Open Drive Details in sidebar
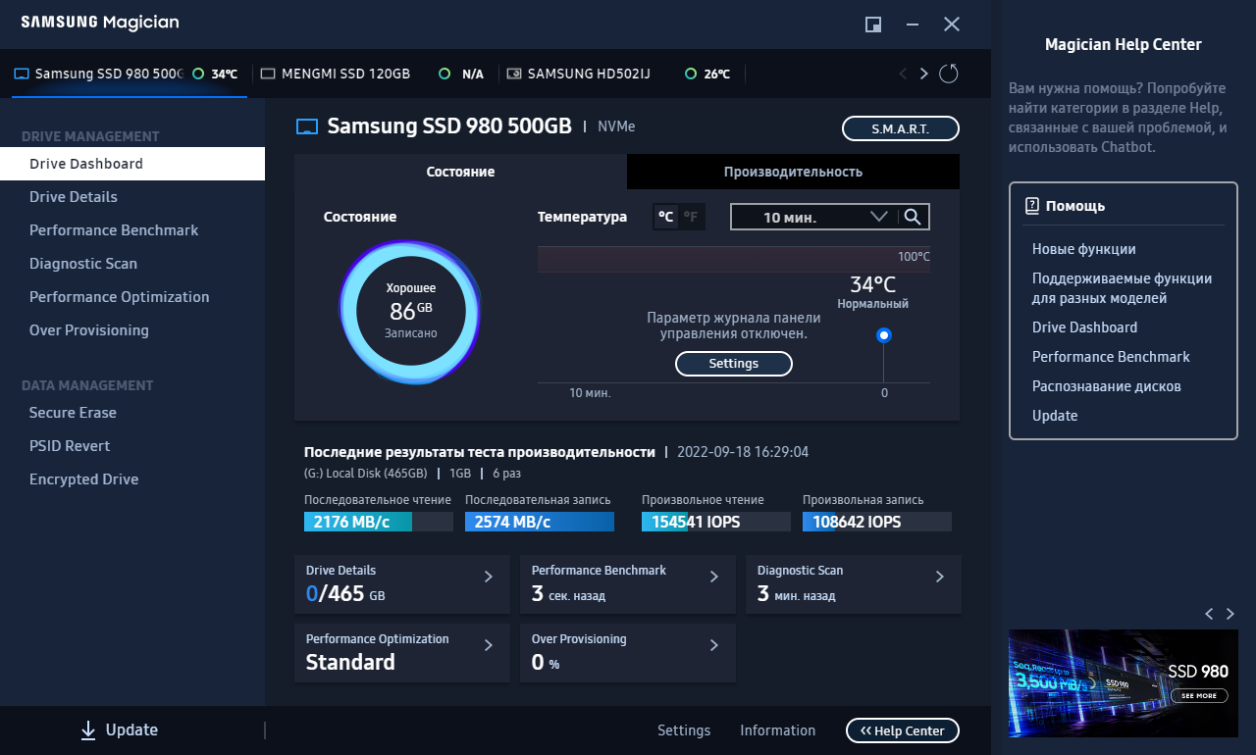Screen dimensions: 1256x755 [x=132, y=197]
